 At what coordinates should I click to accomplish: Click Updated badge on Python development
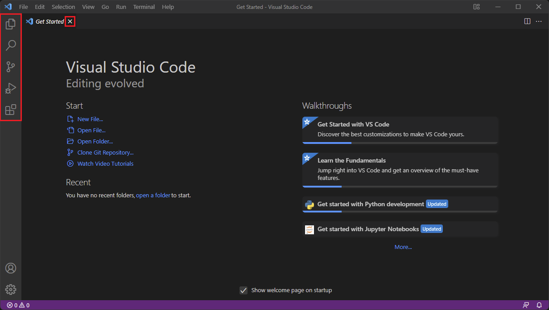click(x=437, y=204)
